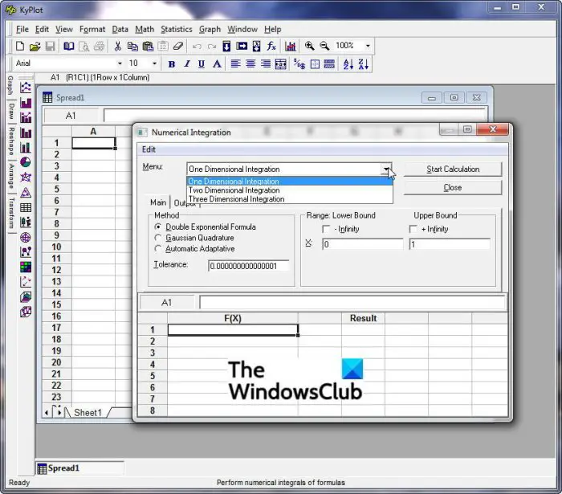Screen dimensions: 562x494
Task: Align text left
Action: tap(235, 64)
